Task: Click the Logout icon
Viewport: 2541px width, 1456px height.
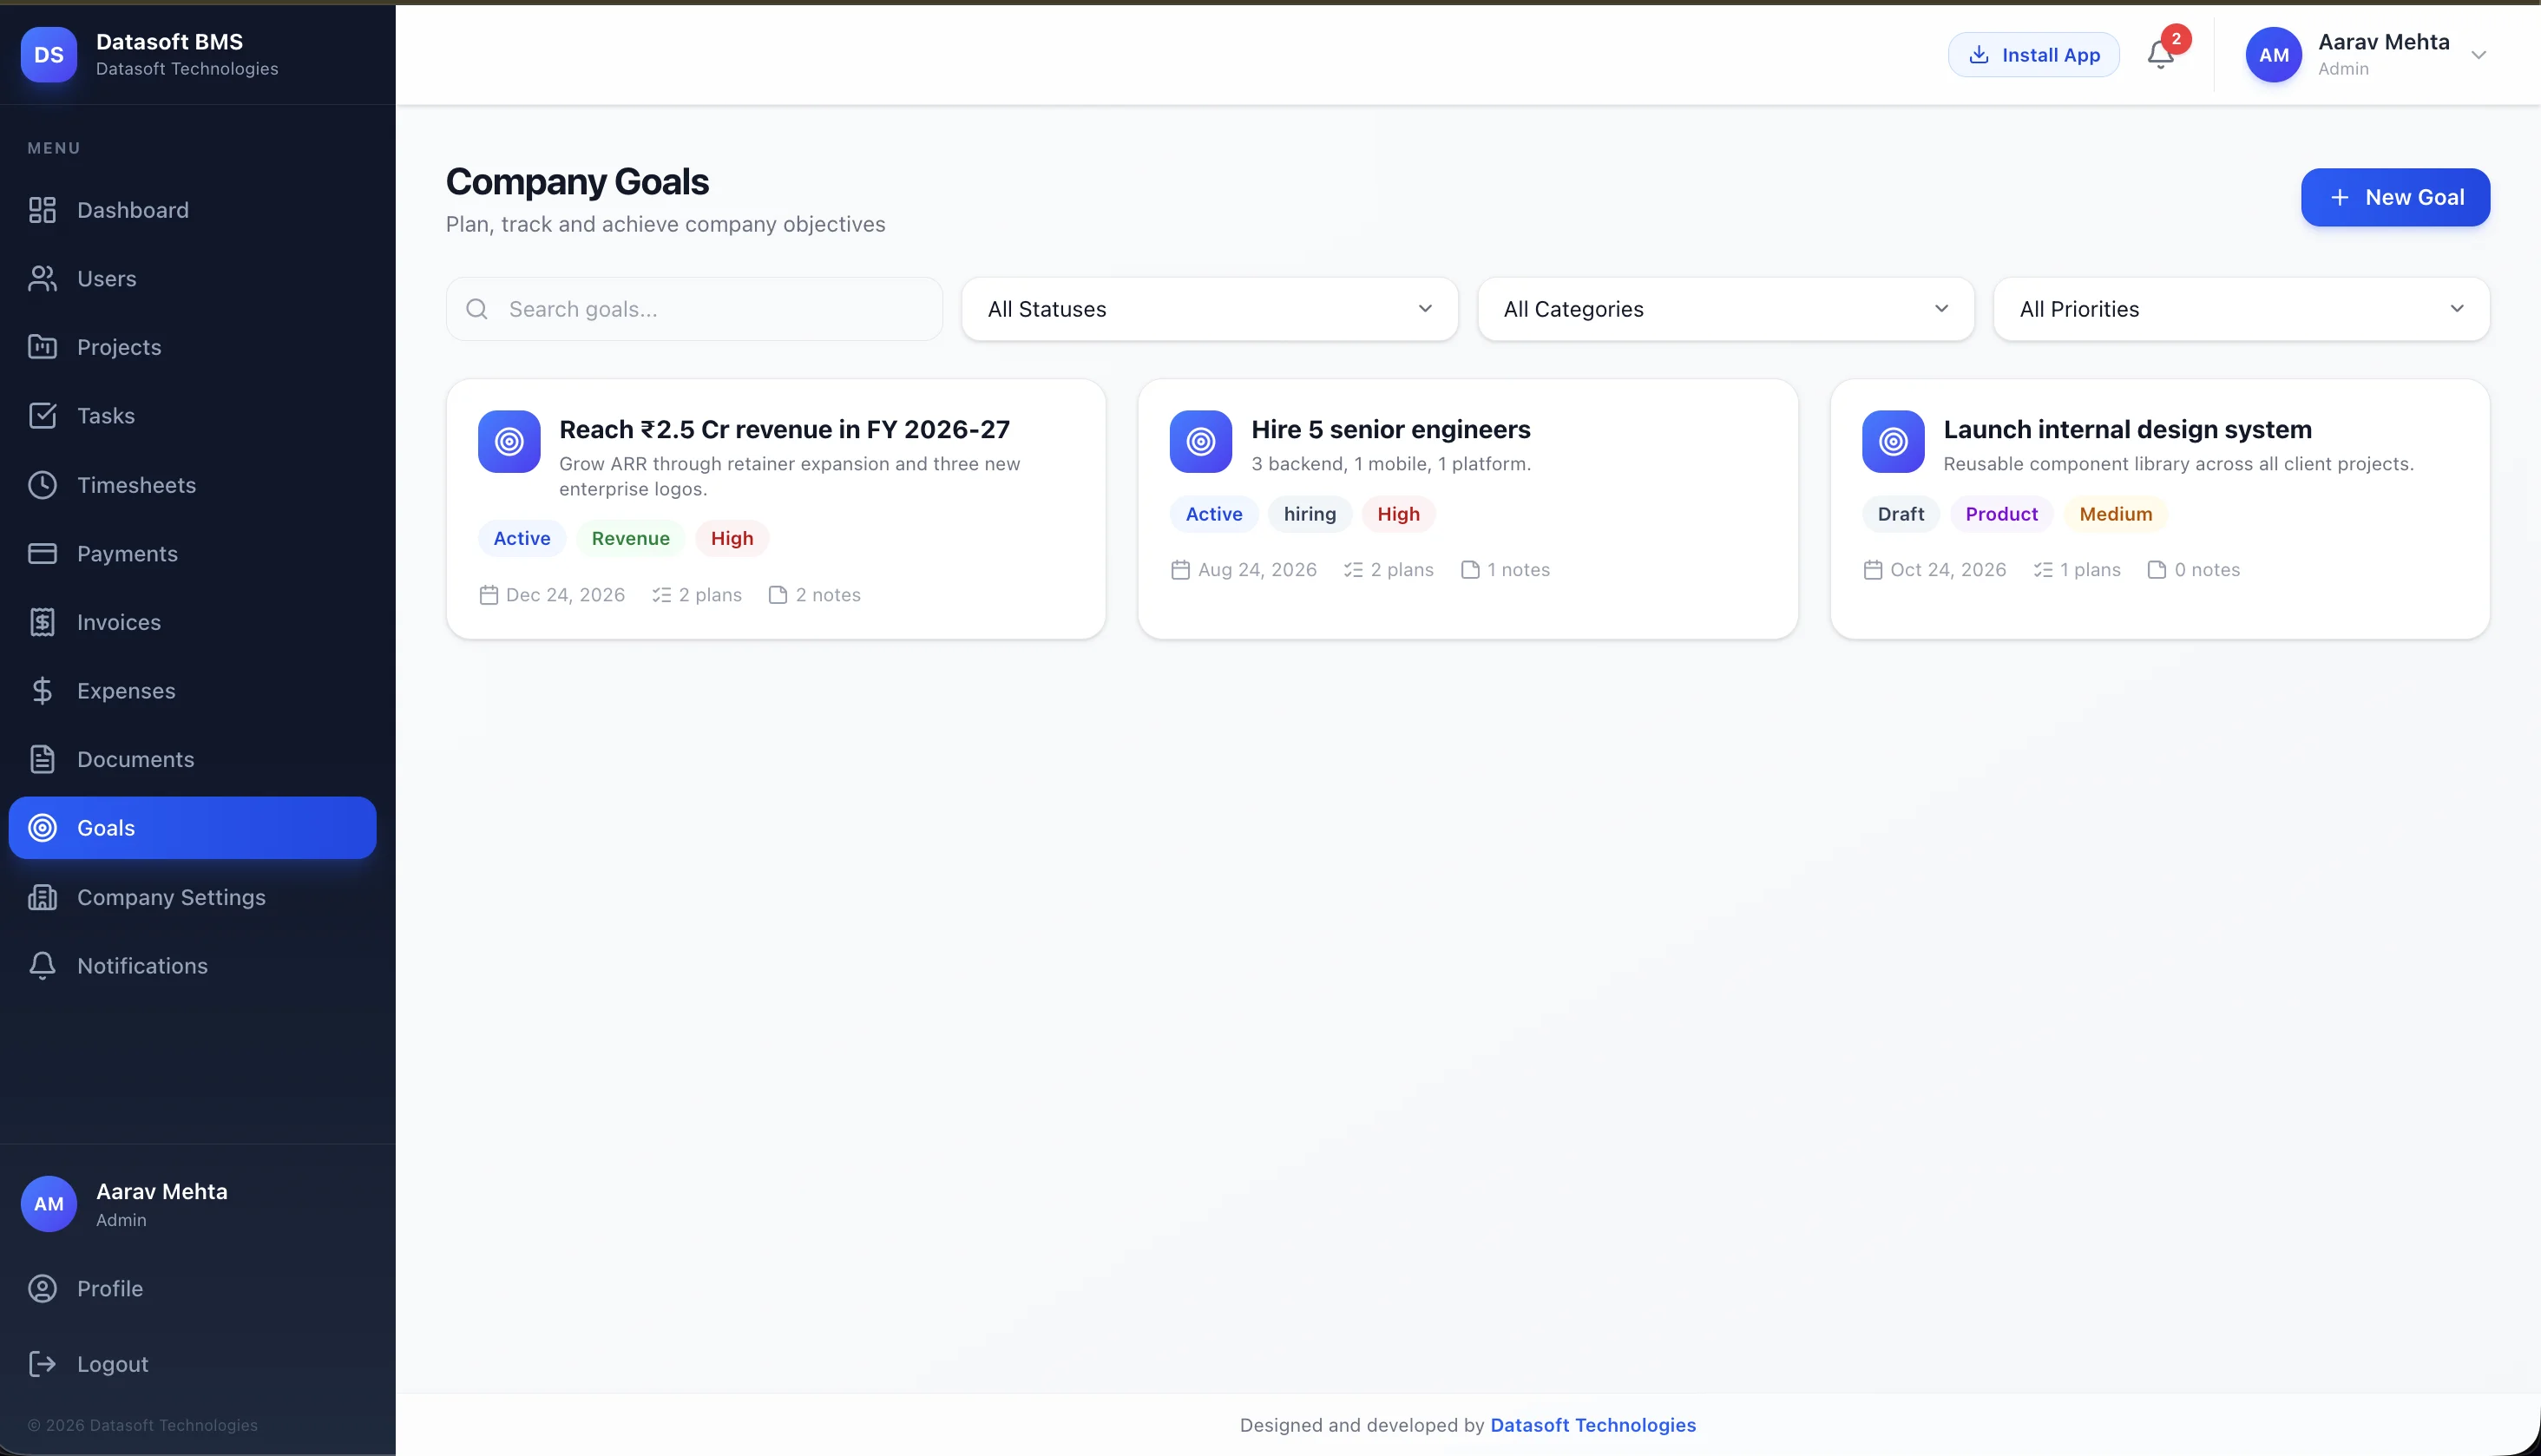Action: [x=42, y=1363]
